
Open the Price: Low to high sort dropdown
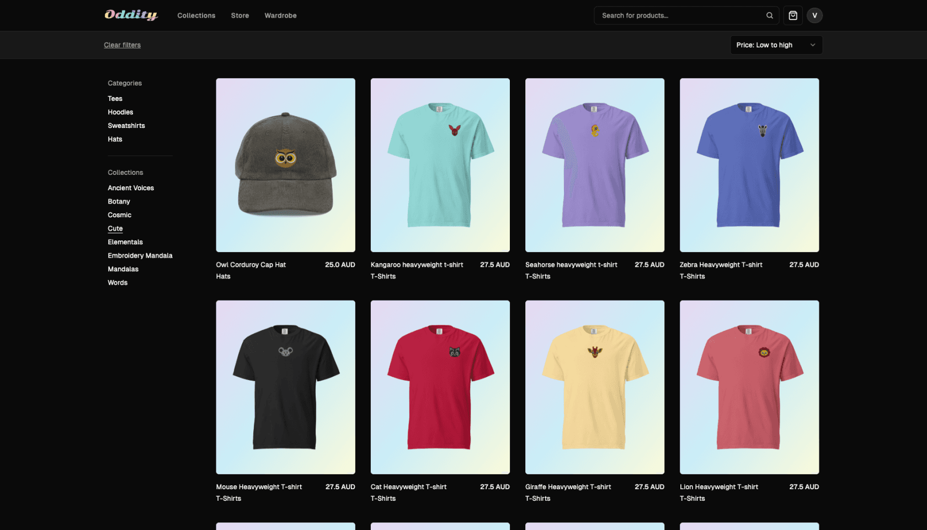pos(775,45)
